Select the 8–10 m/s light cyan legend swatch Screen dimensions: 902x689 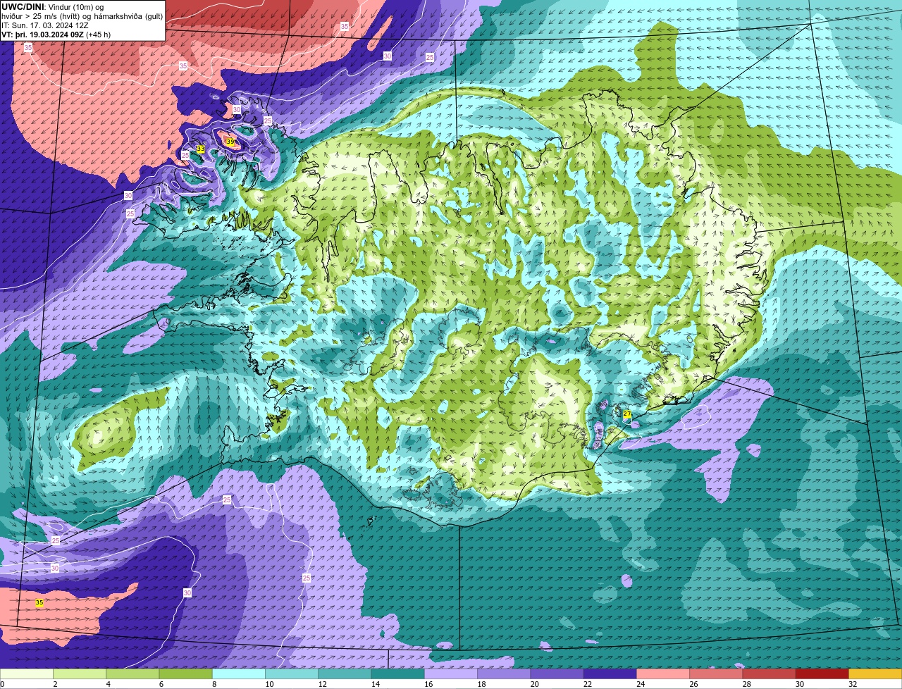point(239,674)
